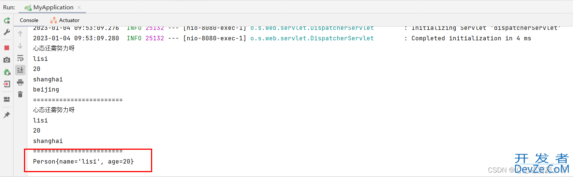Take a thread dump with camera icon
573x177 pixels.
pos(7,60)
